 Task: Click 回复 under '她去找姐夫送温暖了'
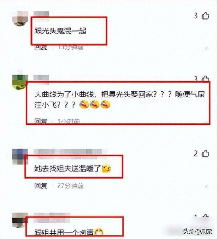point(41,186)
